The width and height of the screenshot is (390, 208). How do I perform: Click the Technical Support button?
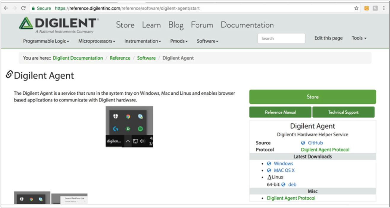point(343,112)
